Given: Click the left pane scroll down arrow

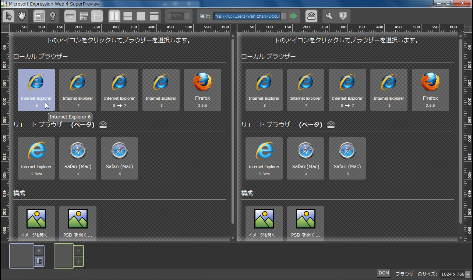Looking at the screenshot, I should 233,238.
